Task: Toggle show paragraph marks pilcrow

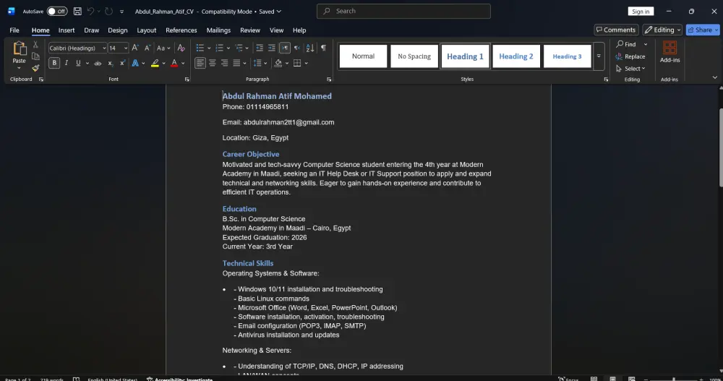Action: (323, 48)
